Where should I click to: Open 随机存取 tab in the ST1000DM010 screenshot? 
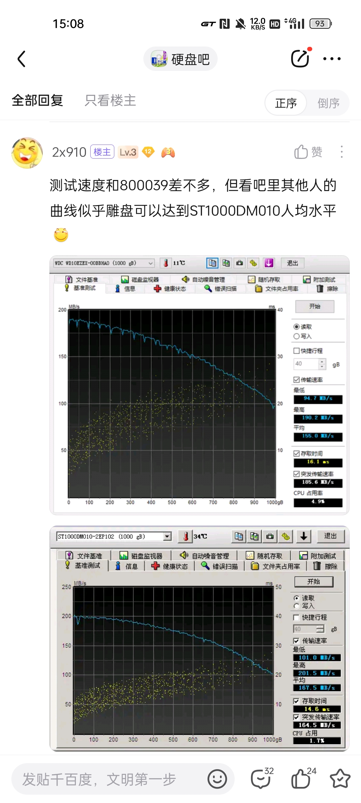click(264, 556)
